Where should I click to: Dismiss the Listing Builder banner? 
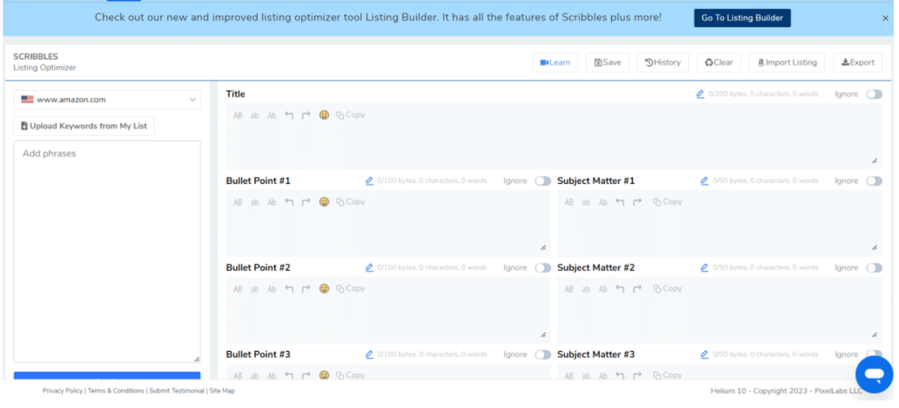(x=886, y=18)
